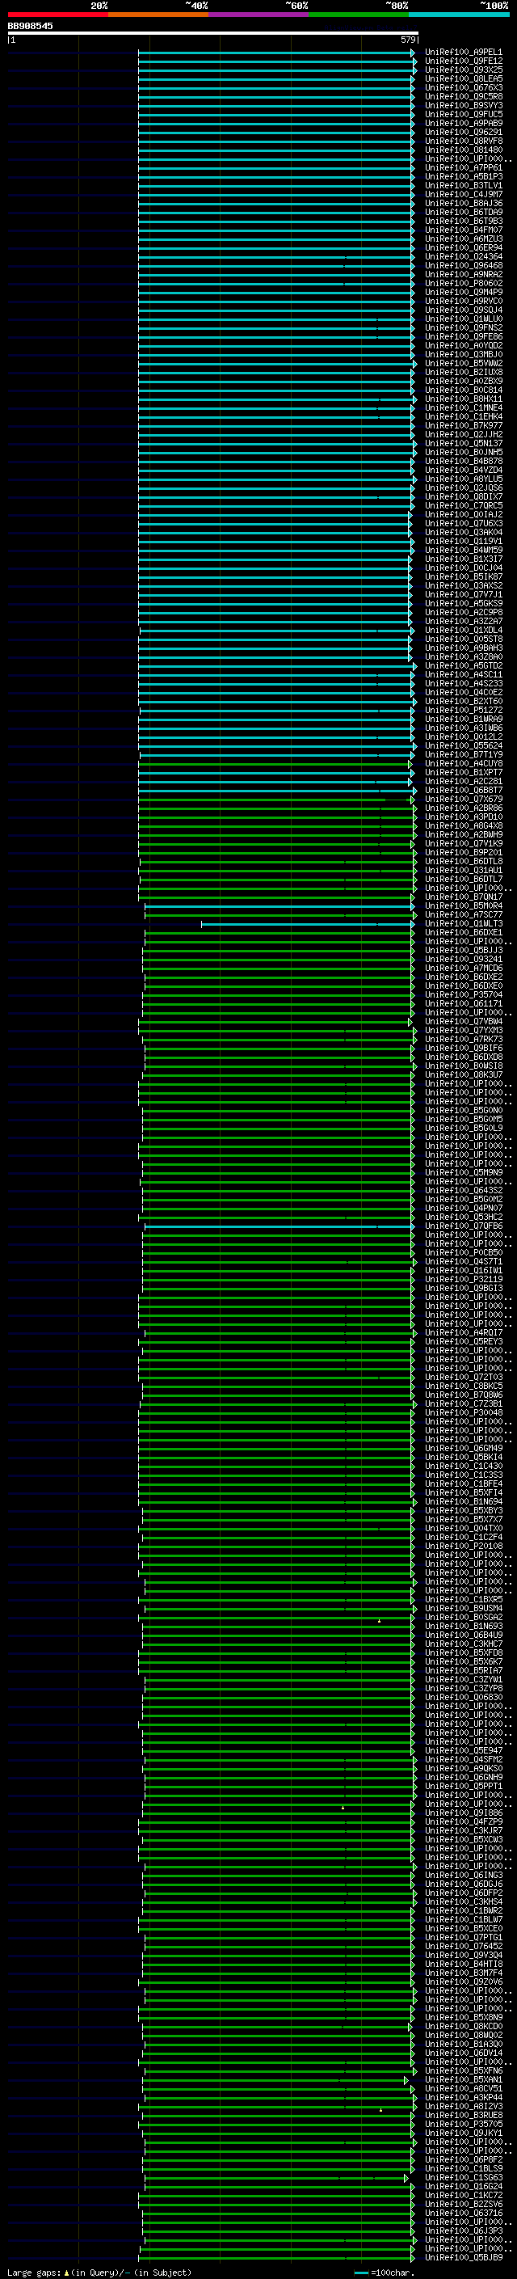Click the BB908545 query name
The image size is (517, 2279).
click(30, 26)
